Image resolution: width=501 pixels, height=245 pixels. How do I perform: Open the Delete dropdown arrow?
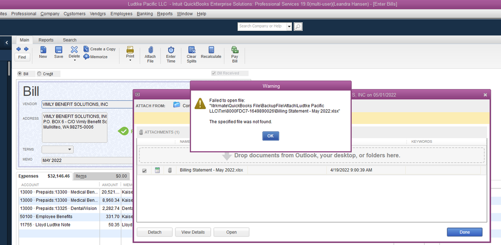click(x=74, y=60)
